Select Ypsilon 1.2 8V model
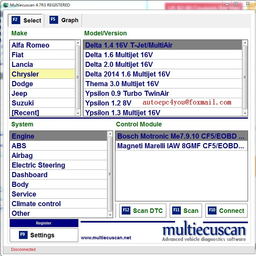The image size is (256, 256). (163, 103)
